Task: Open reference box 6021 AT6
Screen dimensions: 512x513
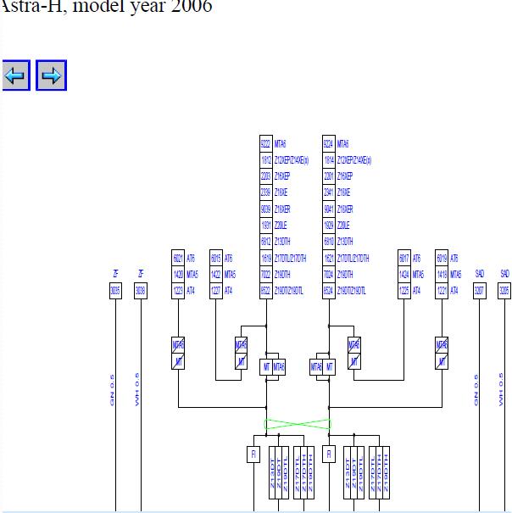Action: [x=178, y=259]
